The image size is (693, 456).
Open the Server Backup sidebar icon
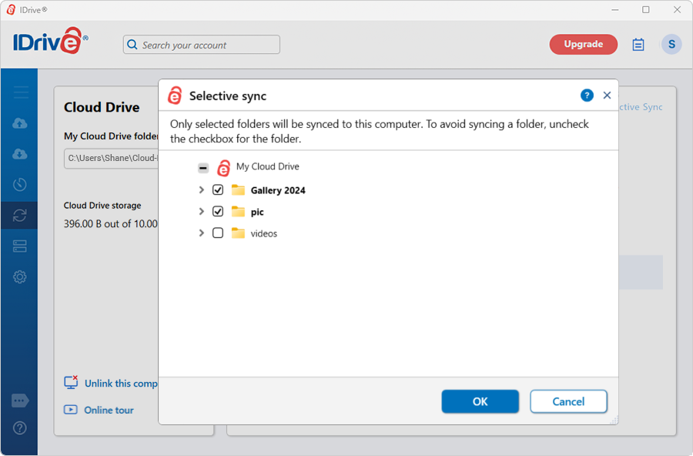20,246
